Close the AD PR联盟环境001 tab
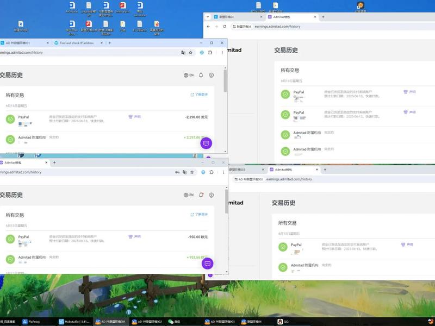Image resolution: width=435 pixels, height=326 pixels. point(48,43)
